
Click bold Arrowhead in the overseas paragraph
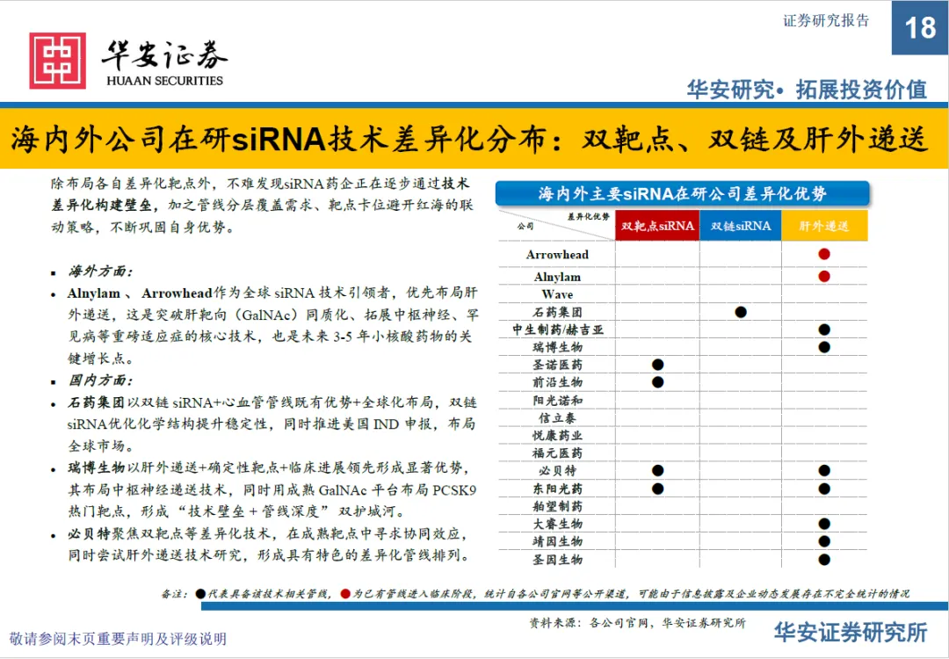coord(177,293)
